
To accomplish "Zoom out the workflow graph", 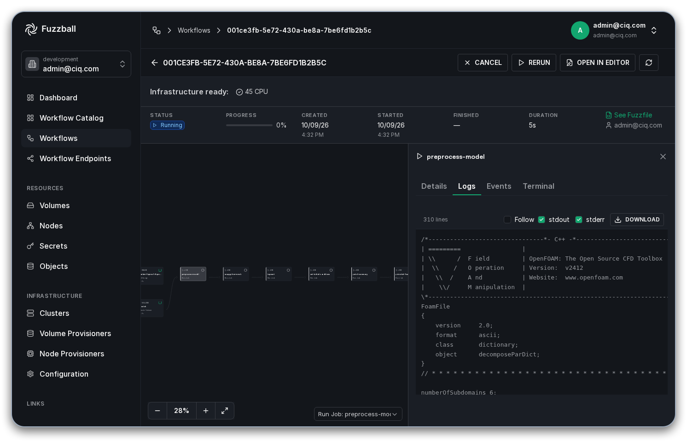I will pos(157,411).
